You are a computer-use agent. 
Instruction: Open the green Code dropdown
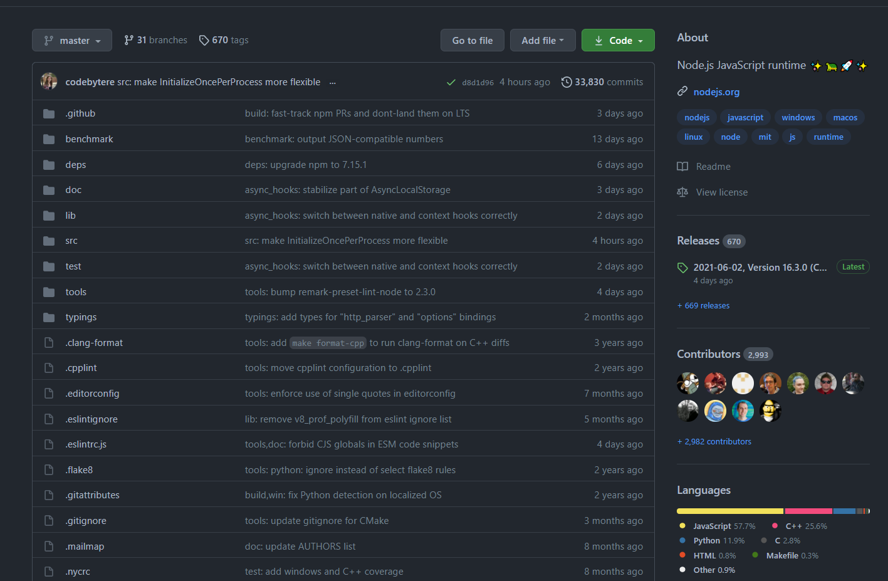(618, 40)
